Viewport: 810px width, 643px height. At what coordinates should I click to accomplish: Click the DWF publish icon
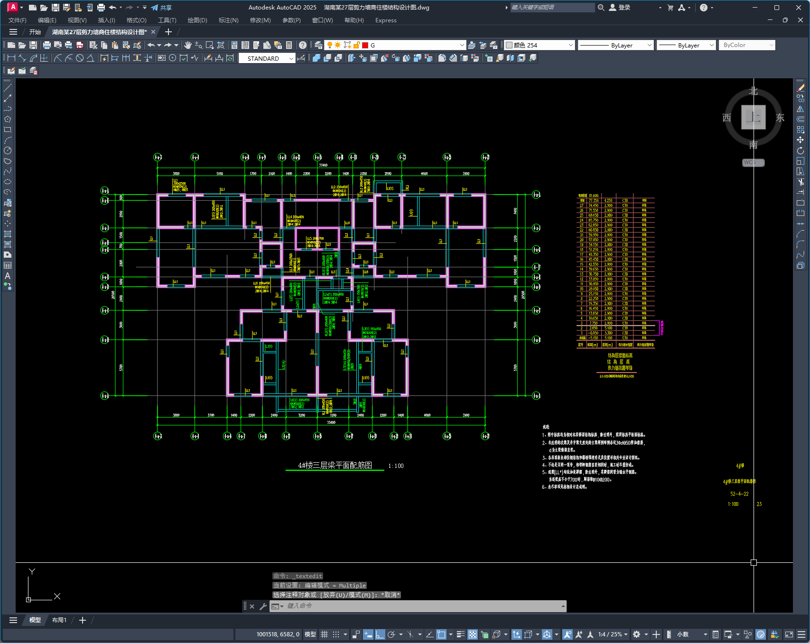[80, 45]
